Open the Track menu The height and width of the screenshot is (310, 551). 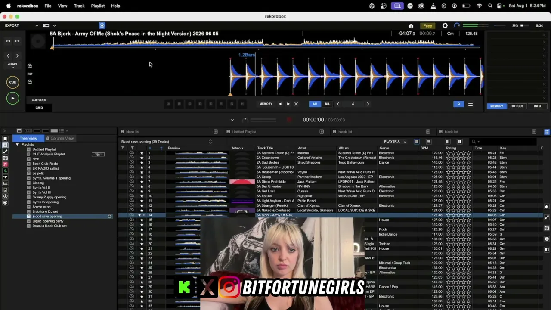point(79,6)
